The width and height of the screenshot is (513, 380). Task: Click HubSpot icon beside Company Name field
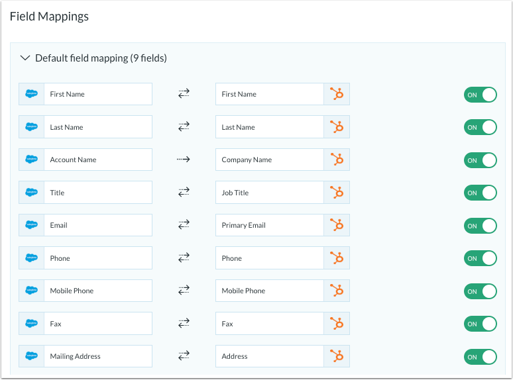pyautogui.click(x=337, y=160)
